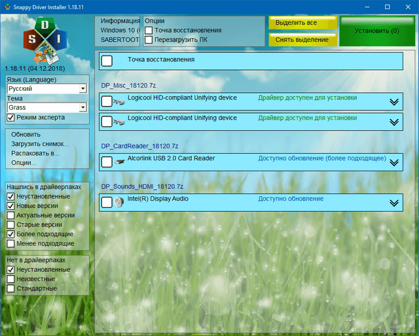Select the Intel Display Audio driver checkbox
The height and width of the screenshot is (336, 419).
pos(107,203)
